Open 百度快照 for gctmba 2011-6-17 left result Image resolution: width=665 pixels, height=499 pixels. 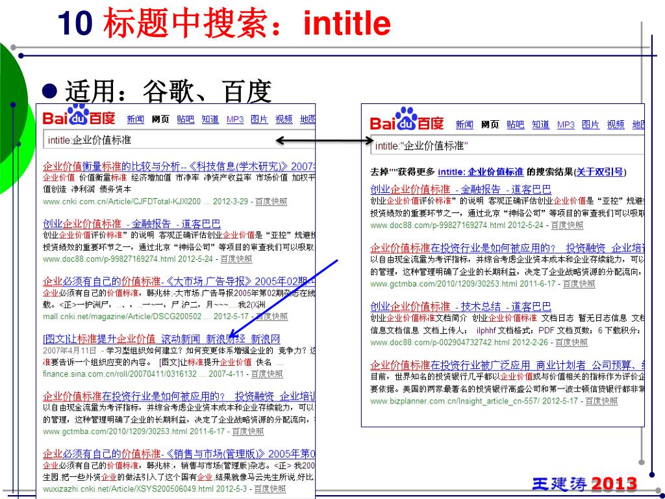(247, 431)
